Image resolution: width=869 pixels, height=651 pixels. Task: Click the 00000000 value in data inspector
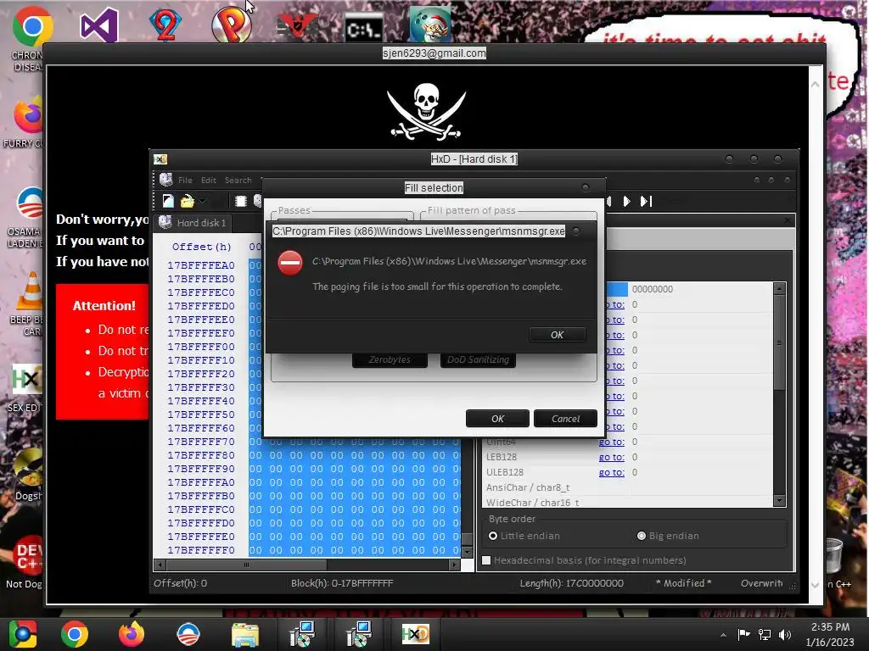(653, 289)
